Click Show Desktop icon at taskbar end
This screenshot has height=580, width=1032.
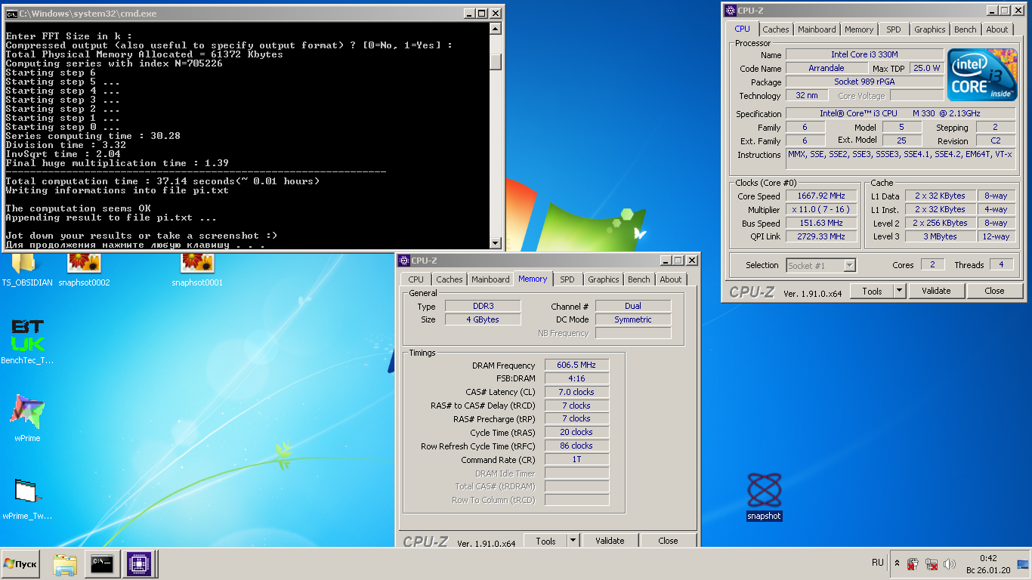pos(1023,564)
